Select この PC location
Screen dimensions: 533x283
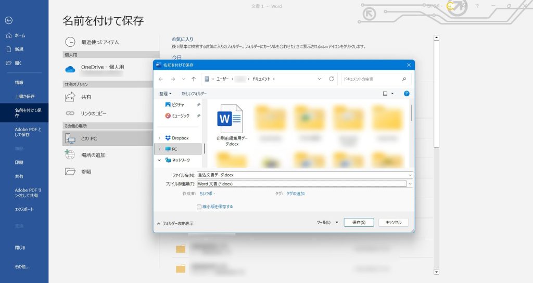point(108,138)
